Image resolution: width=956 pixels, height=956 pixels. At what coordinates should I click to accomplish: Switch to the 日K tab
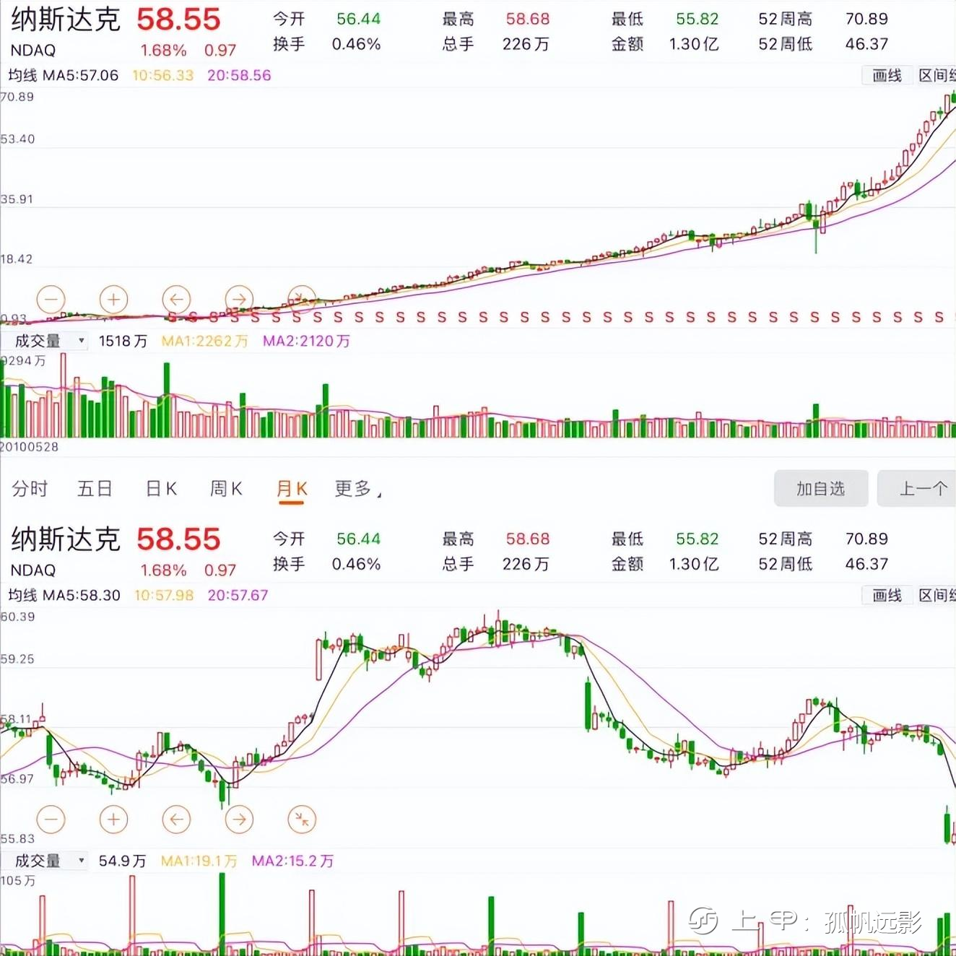click(161, 489)
